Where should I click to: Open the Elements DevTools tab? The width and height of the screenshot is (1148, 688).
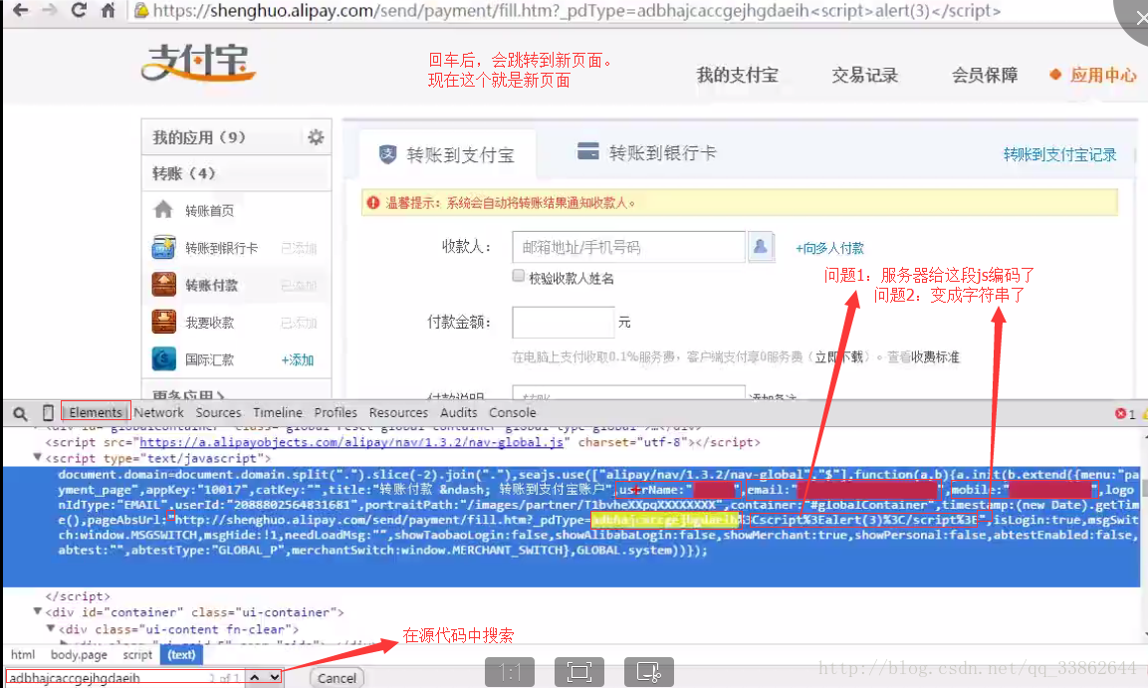coord(96,413)
